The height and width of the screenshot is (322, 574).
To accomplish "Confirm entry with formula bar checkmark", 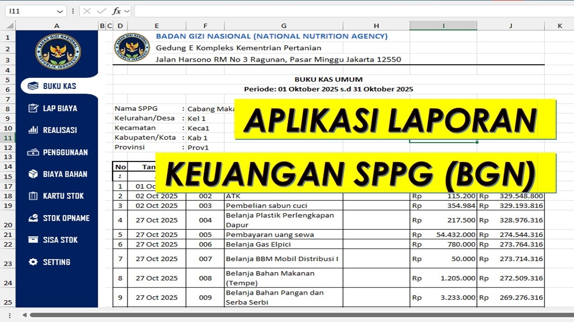I will coord(101,11).
